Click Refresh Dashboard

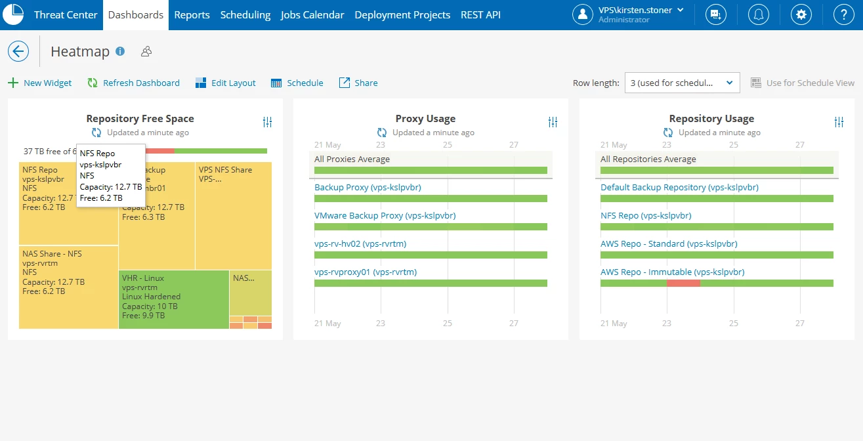pos(134,83)
